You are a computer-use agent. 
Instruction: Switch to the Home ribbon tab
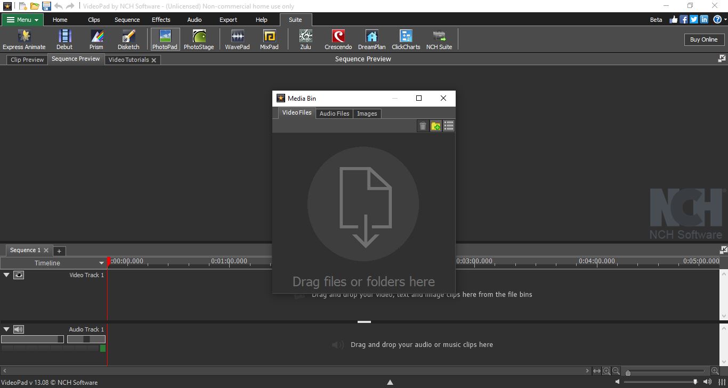pos(60,20)
